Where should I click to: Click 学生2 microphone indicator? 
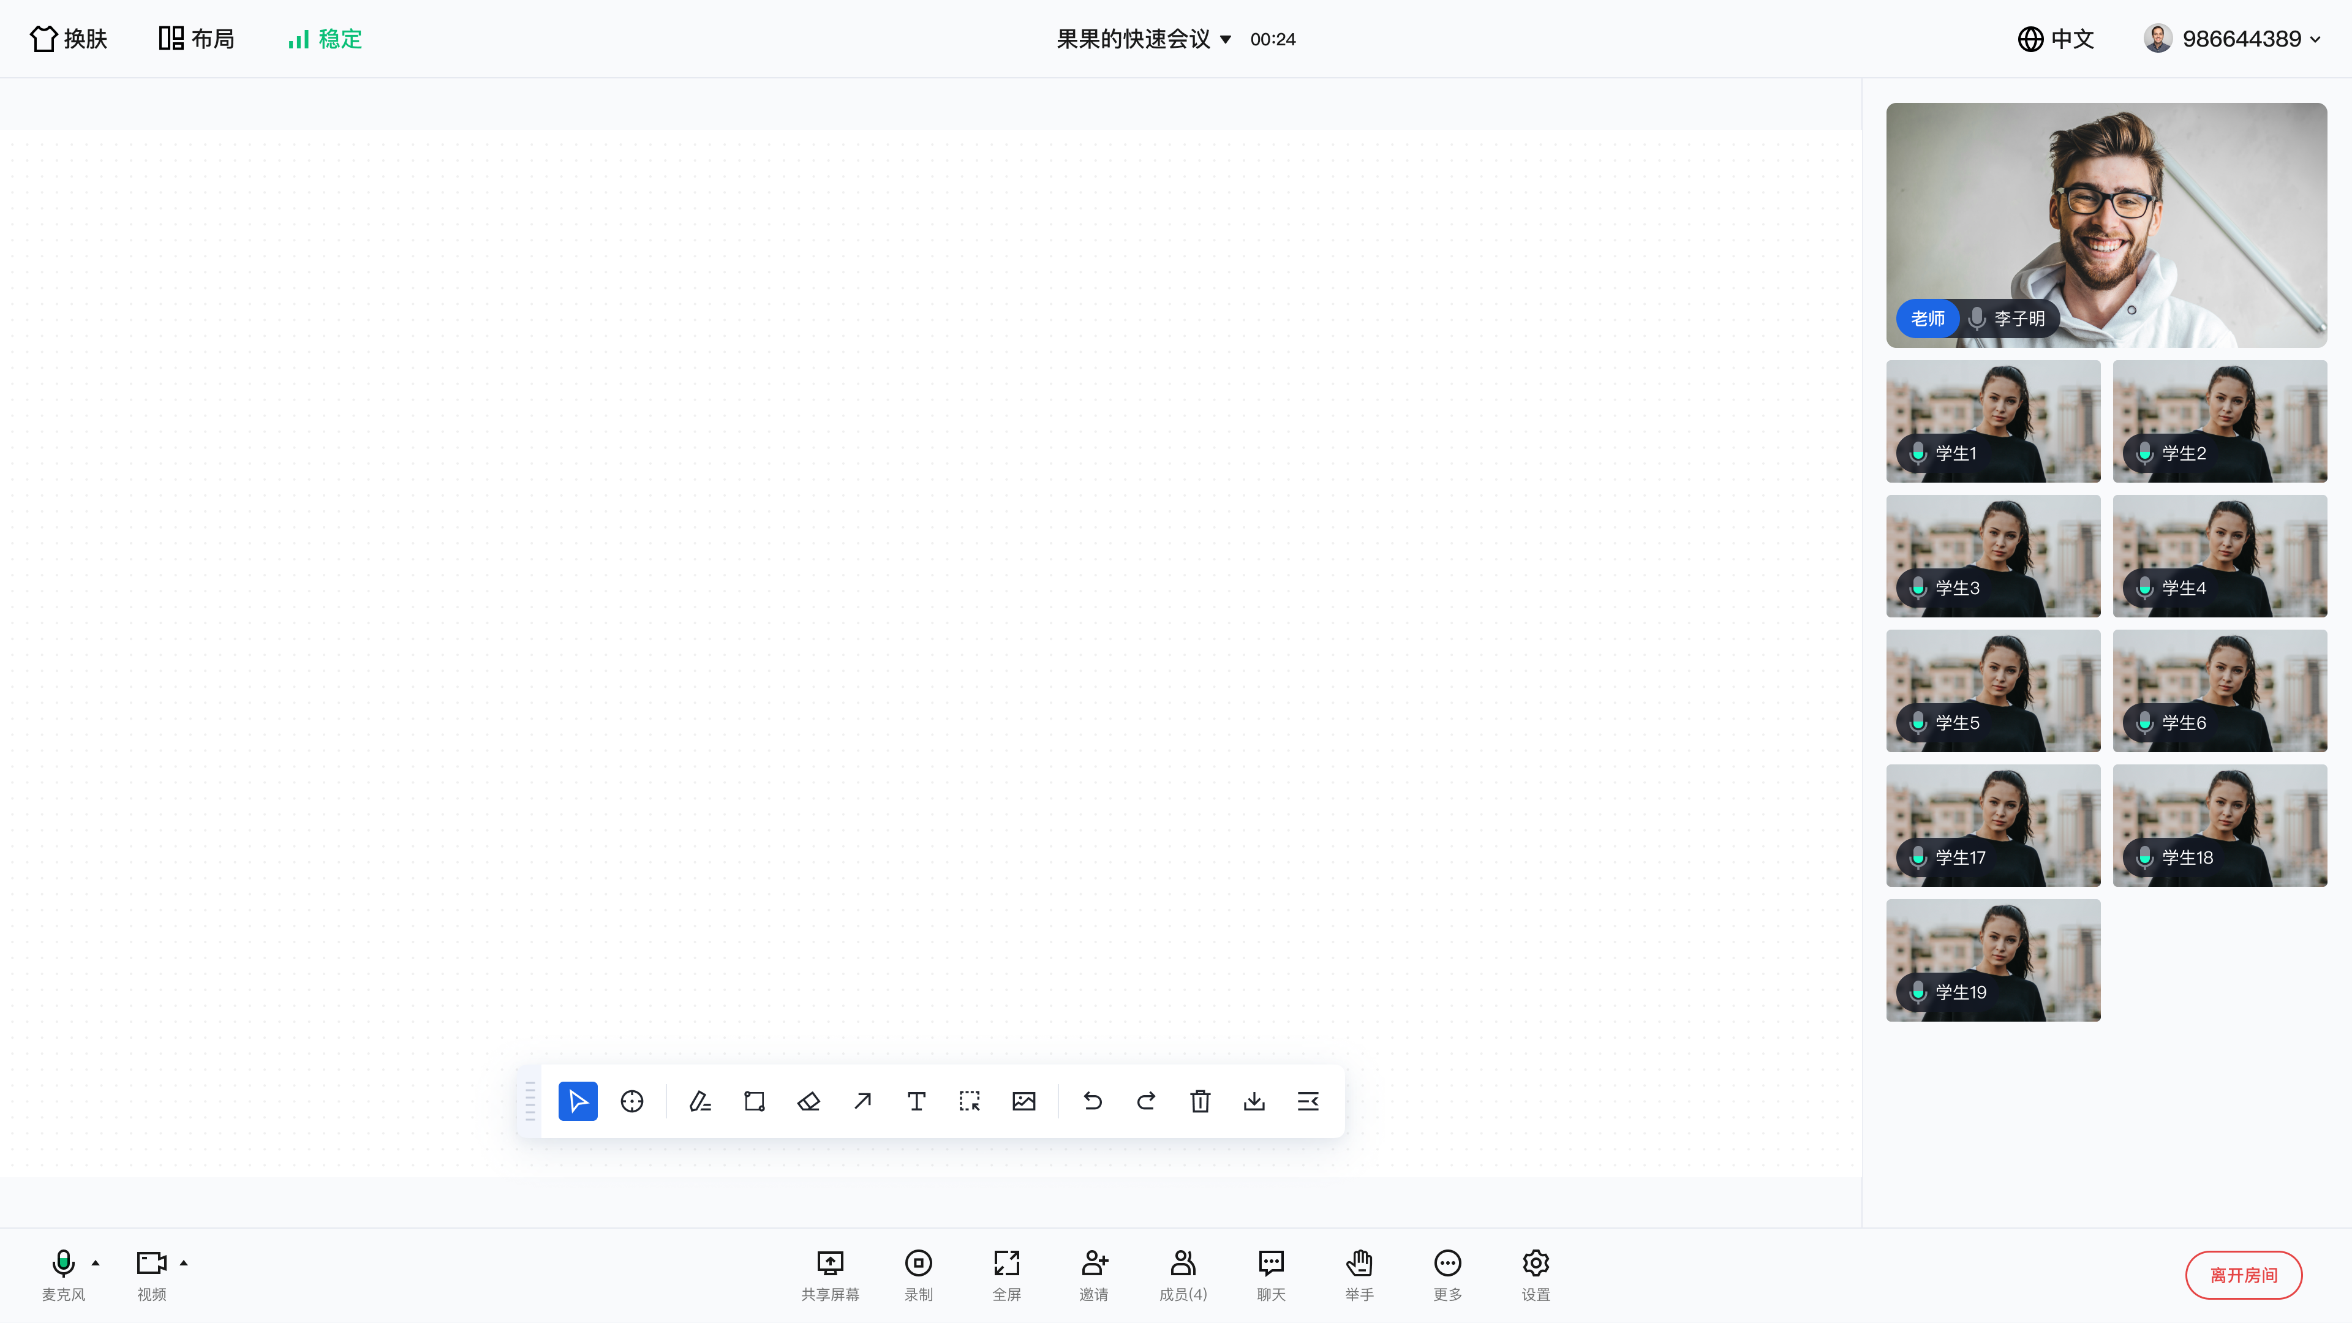point(2145,453)
